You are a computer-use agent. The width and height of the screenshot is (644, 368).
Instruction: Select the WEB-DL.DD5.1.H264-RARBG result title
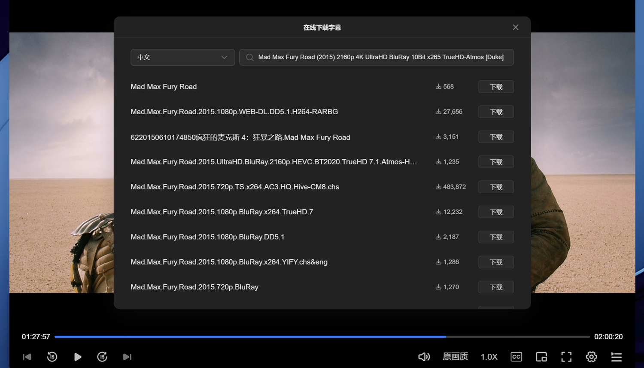(234, 112)
